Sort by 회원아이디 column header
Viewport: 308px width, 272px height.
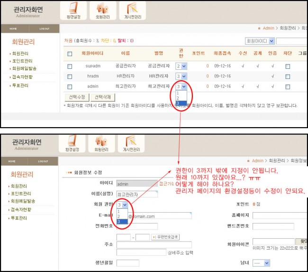(92, 53)
